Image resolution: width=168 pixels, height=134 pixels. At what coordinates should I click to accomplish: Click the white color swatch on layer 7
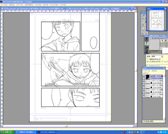click(x=151, y=78)
